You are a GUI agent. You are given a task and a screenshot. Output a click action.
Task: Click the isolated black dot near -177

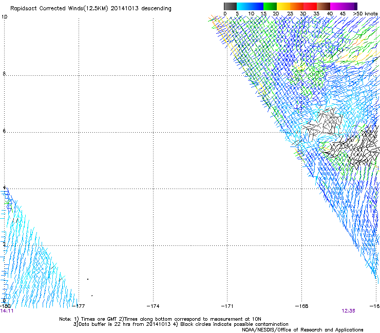(x=88, y=279)
